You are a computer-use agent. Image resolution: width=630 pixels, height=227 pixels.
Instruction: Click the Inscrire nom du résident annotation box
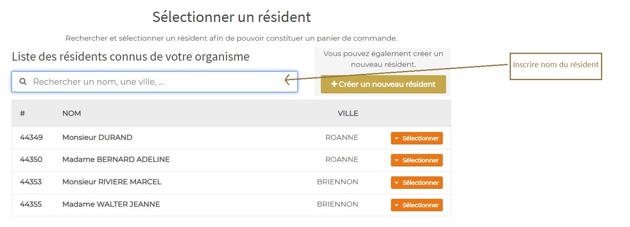(x=555, y=66)
